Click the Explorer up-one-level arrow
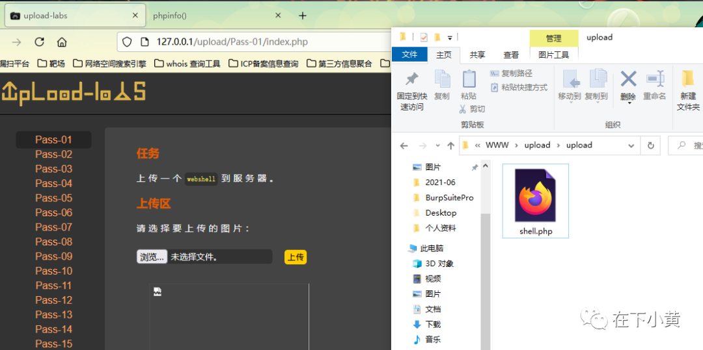703x350 pixels. 450,145
